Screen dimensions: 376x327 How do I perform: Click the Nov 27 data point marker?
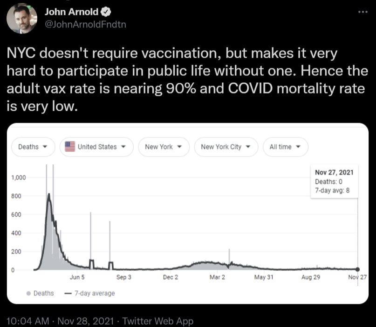pyautogui.click(x=357, y=269)
